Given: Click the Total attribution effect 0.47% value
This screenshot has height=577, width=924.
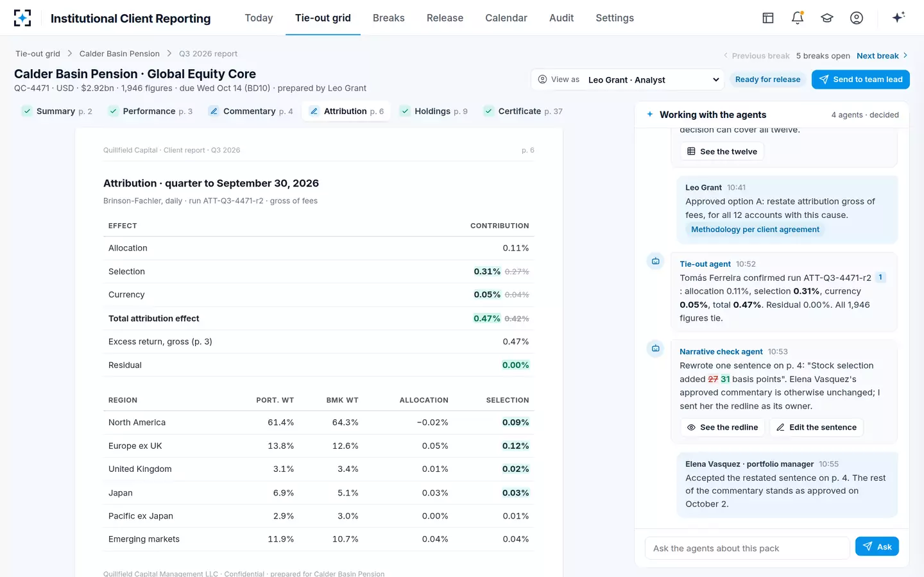Looking at the screenshot, I should tap(487, 318).
